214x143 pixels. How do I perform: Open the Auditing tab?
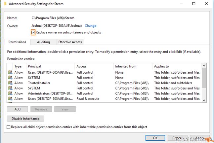(43, 42)
